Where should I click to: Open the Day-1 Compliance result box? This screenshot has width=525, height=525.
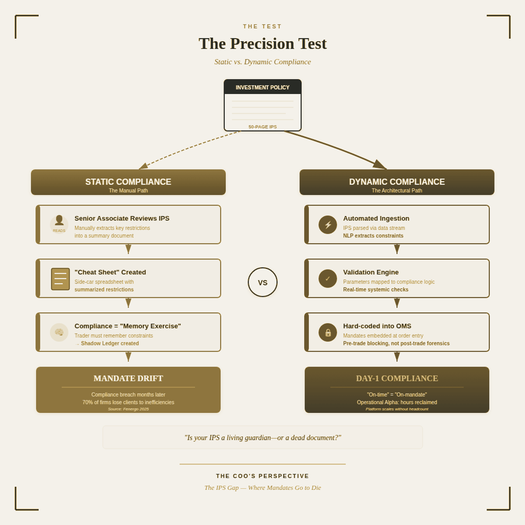397,390
